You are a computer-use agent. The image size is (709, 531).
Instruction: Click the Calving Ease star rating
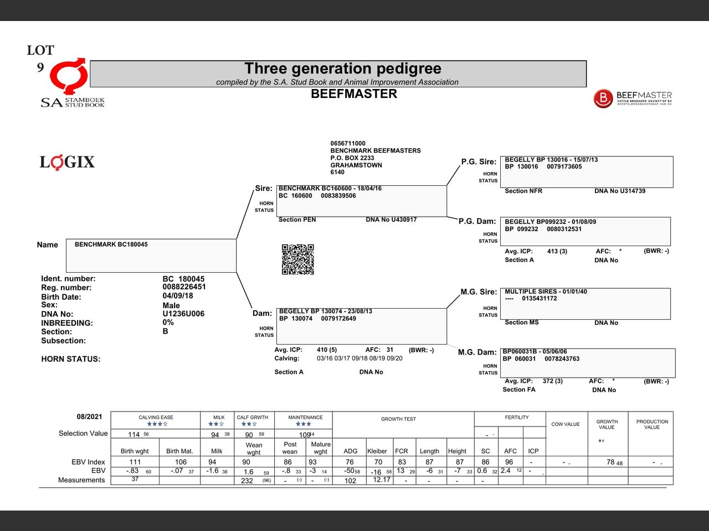coord(156,424)
